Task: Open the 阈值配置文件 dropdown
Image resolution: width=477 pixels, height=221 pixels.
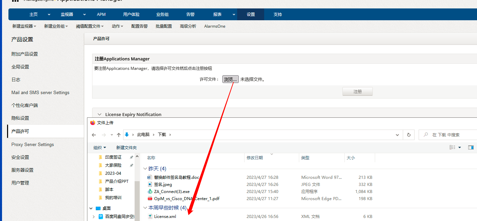Action: [x=90, y=26]
